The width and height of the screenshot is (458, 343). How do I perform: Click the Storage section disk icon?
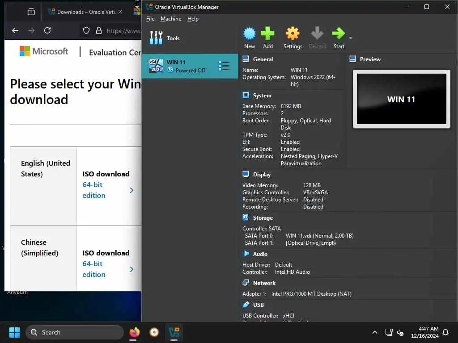coord(246,218)
